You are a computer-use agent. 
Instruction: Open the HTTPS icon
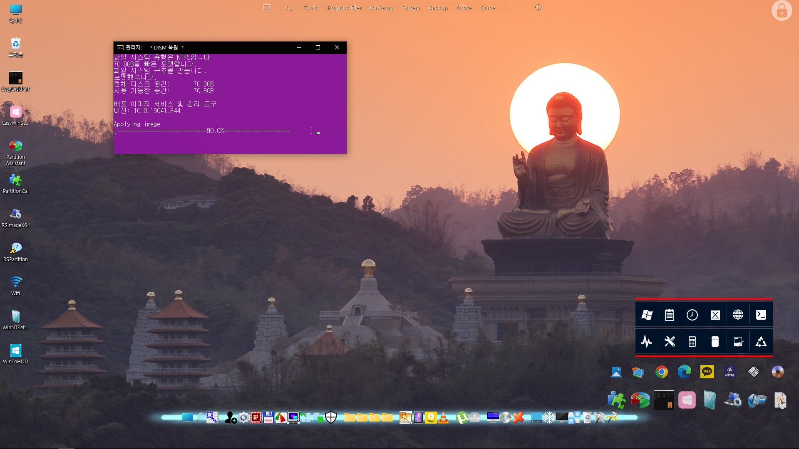point(730,372)
